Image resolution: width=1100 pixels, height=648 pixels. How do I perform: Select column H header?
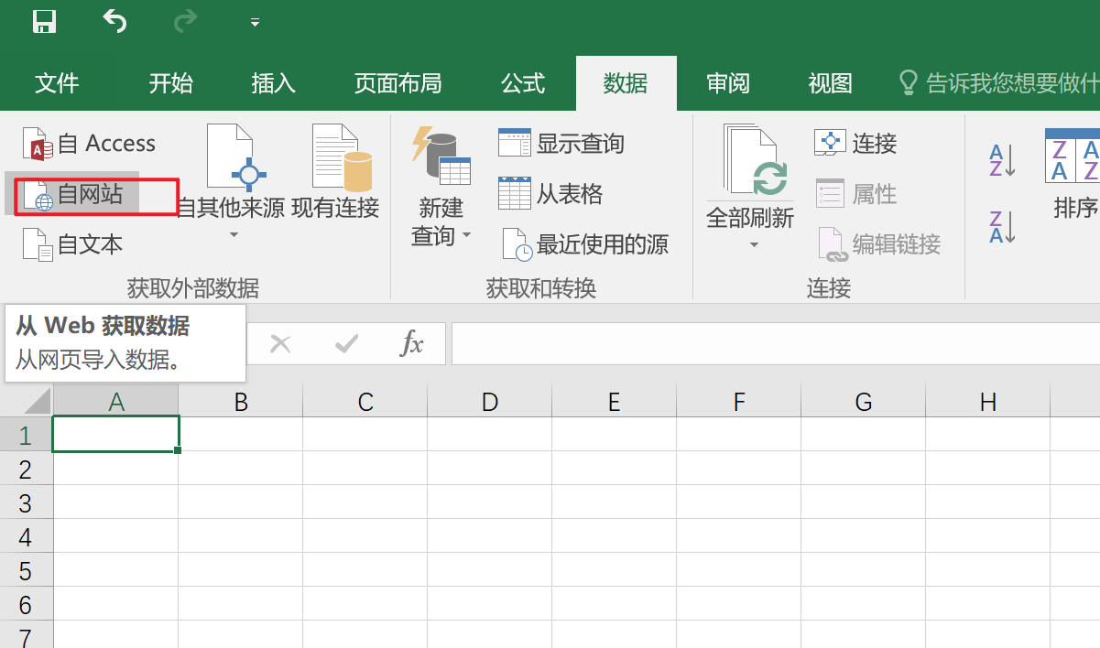click(x=988, y=401)
